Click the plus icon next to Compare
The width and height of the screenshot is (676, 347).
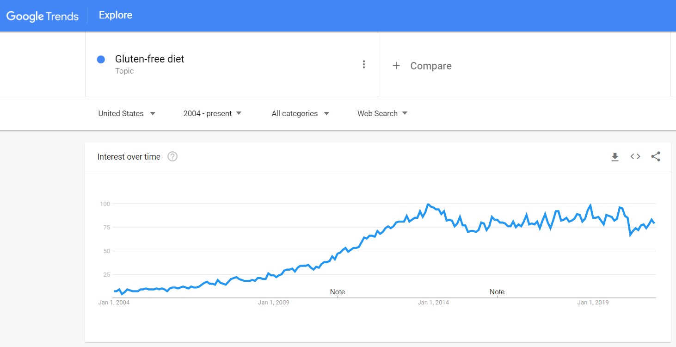click(x=396, y=66)
